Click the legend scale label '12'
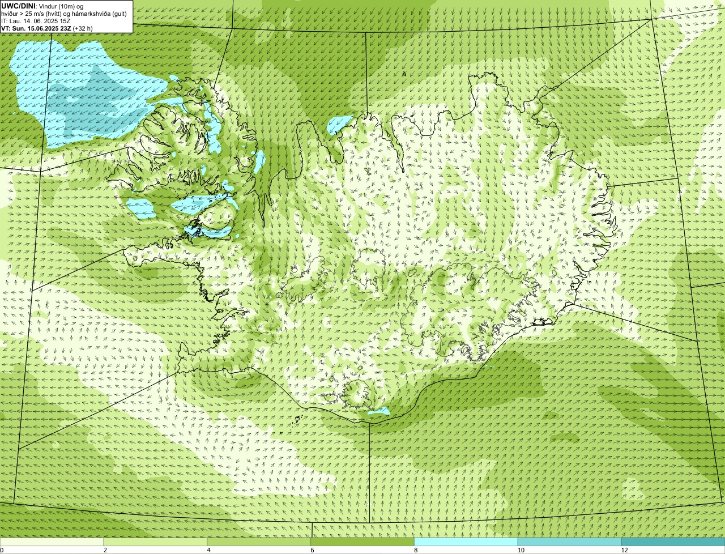This screenshot has width=725, height=554. coord(624,550)
